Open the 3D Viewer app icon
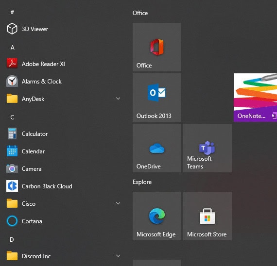The height and width of the screenshot is (266, 277). point(12,29)
